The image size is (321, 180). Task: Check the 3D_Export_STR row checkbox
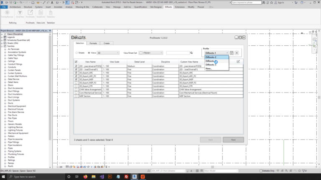[x=76, y=86]
